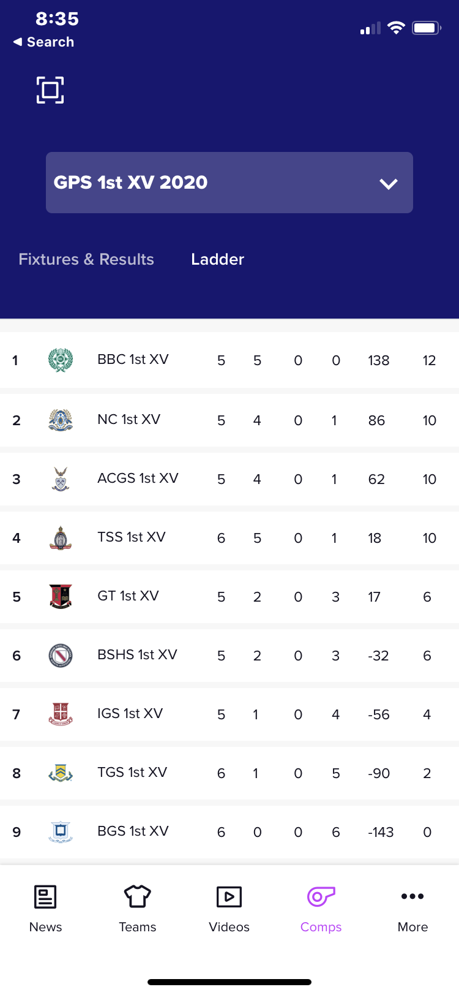Viewport: 459px width, 995px height.
Task: Expand the GPS 1st XV 2020 dropdown
Action: pyautogui.click(x=229, y=183)
